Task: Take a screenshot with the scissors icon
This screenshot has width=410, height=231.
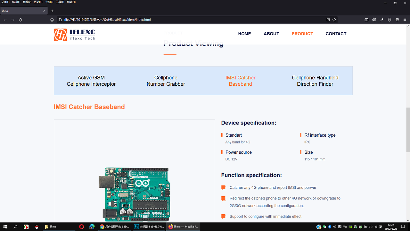Action: point(374,20)
